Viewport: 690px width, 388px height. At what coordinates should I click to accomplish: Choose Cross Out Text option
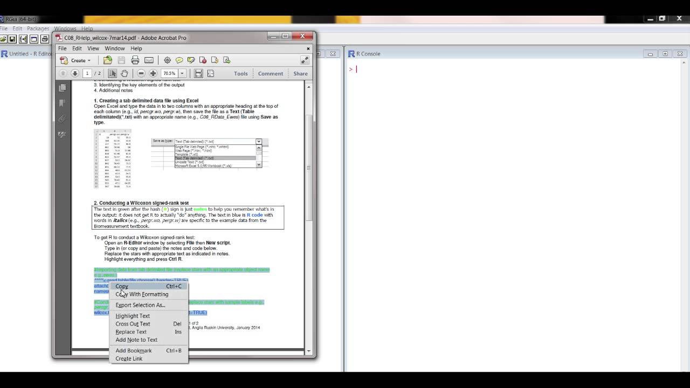[x=149, y=324]
